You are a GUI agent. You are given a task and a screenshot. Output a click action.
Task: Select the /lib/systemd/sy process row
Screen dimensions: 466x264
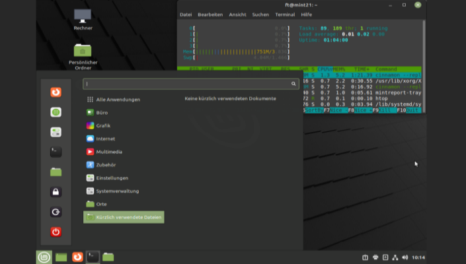click(x=362, y=104)
